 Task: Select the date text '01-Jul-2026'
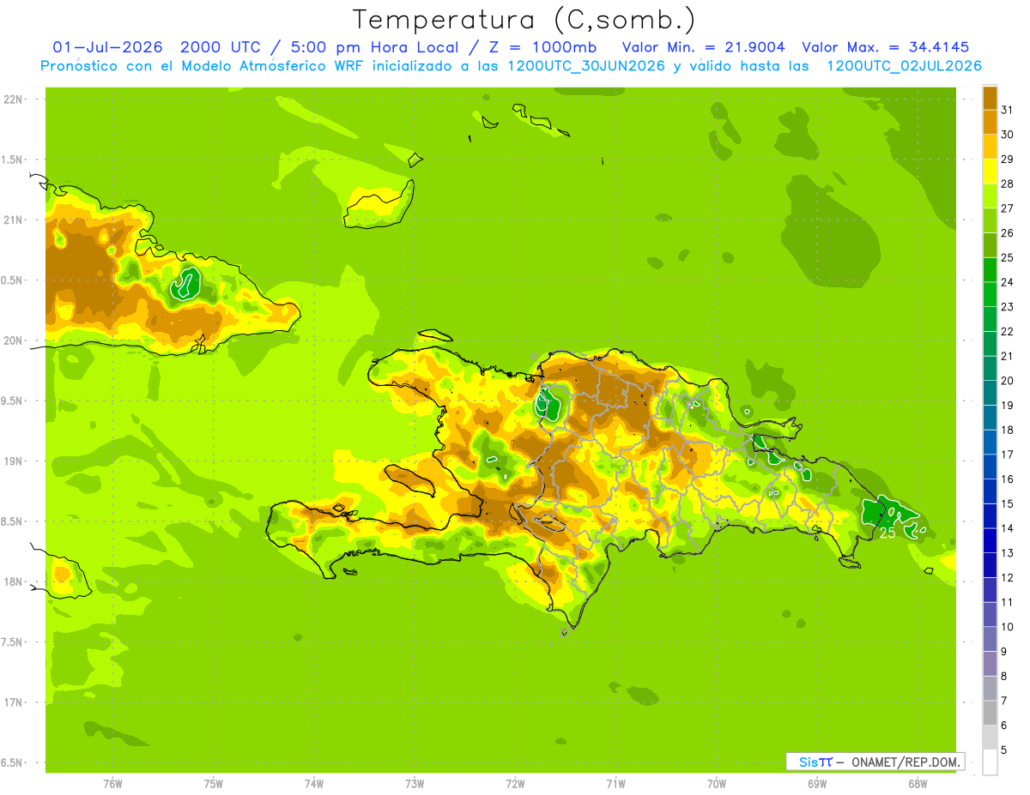[x=107, y=47]
